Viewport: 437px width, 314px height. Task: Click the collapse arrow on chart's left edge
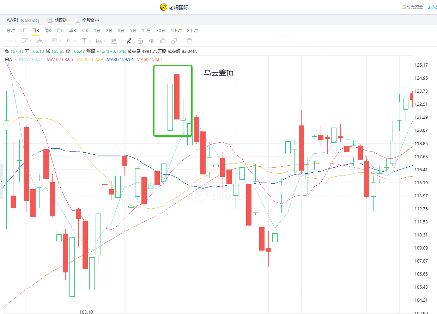[1, 181]
